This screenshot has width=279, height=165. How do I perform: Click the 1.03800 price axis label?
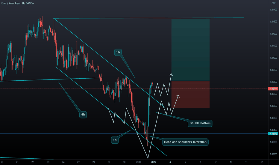tap(274, 82)
